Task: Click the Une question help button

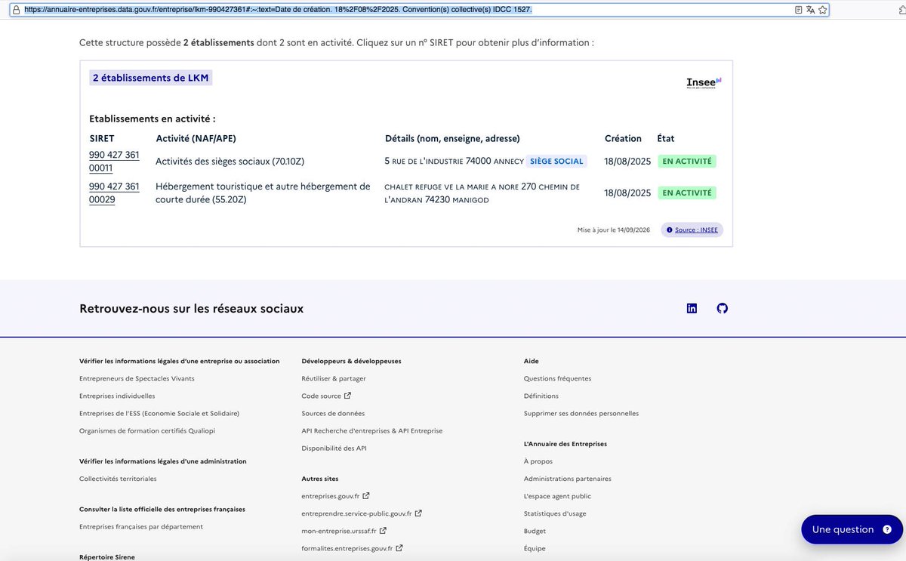Action: tap(852, 529)
